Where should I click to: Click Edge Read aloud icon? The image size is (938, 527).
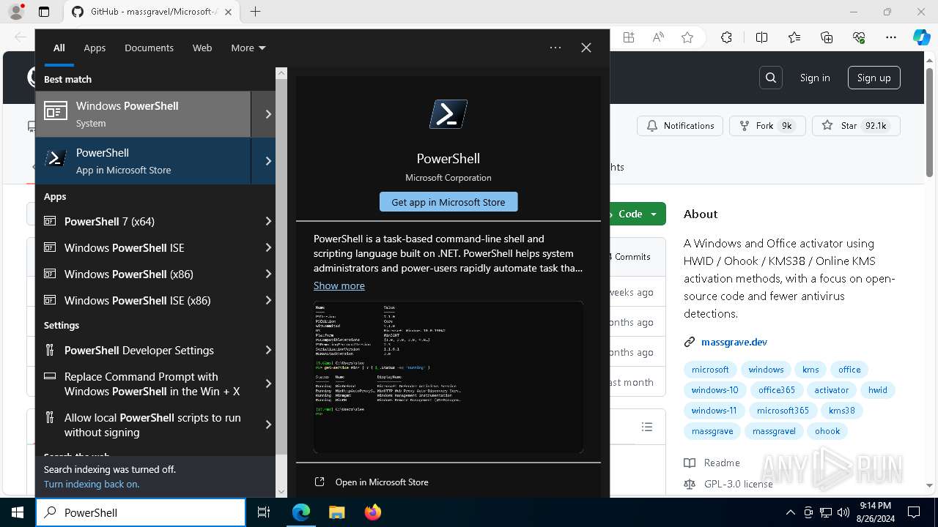[658, 37]
